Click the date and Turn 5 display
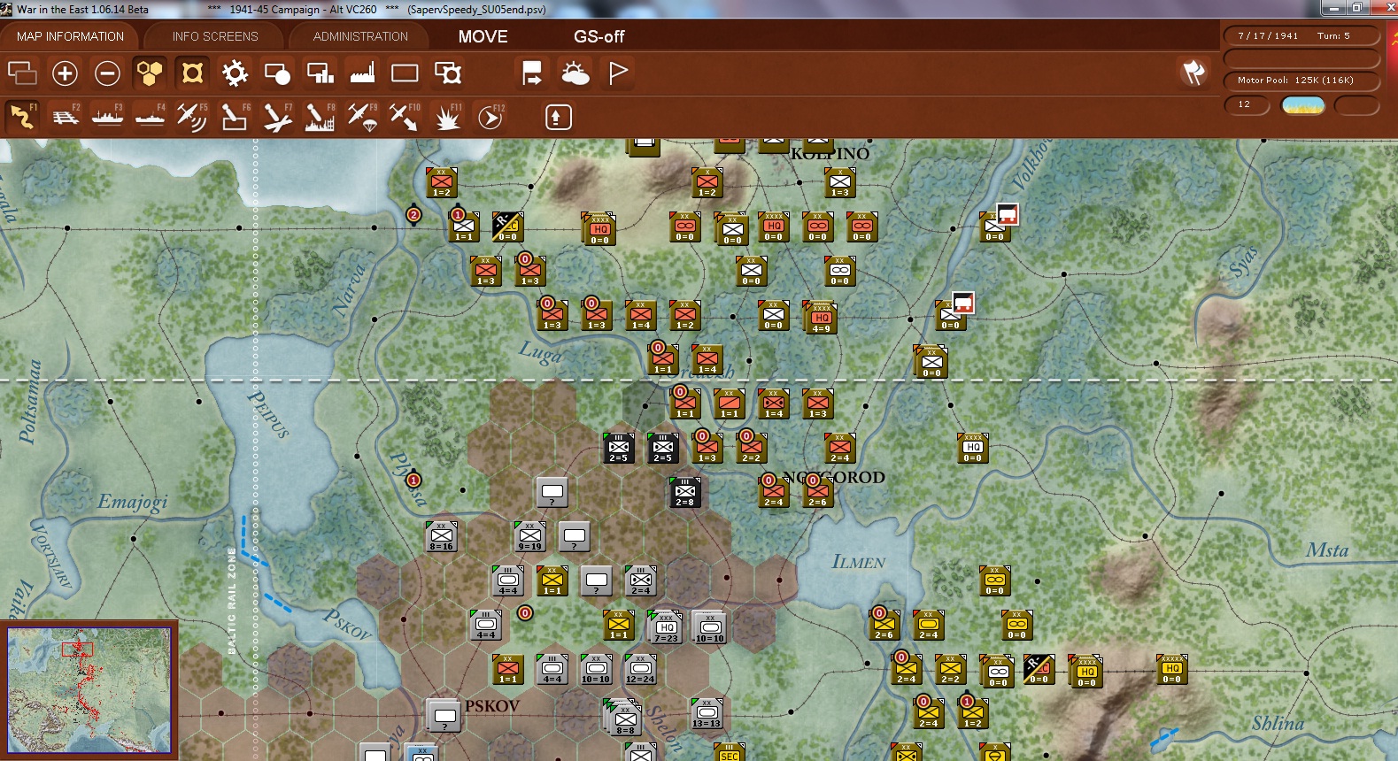The image size is (1398, 761). click(x=1301, y=35)
